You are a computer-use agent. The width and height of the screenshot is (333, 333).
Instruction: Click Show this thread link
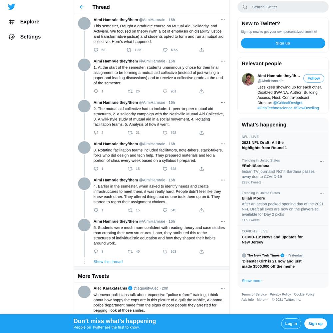coord(108,262)
